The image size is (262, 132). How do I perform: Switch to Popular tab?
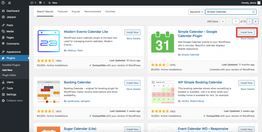pos(76,11)
